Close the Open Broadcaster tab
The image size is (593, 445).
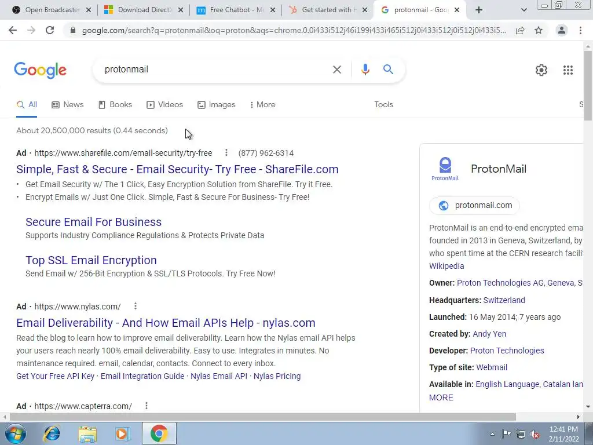89,10
